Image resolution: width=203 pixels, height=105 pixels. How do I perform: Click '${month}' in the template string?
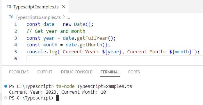pos(180,52)
